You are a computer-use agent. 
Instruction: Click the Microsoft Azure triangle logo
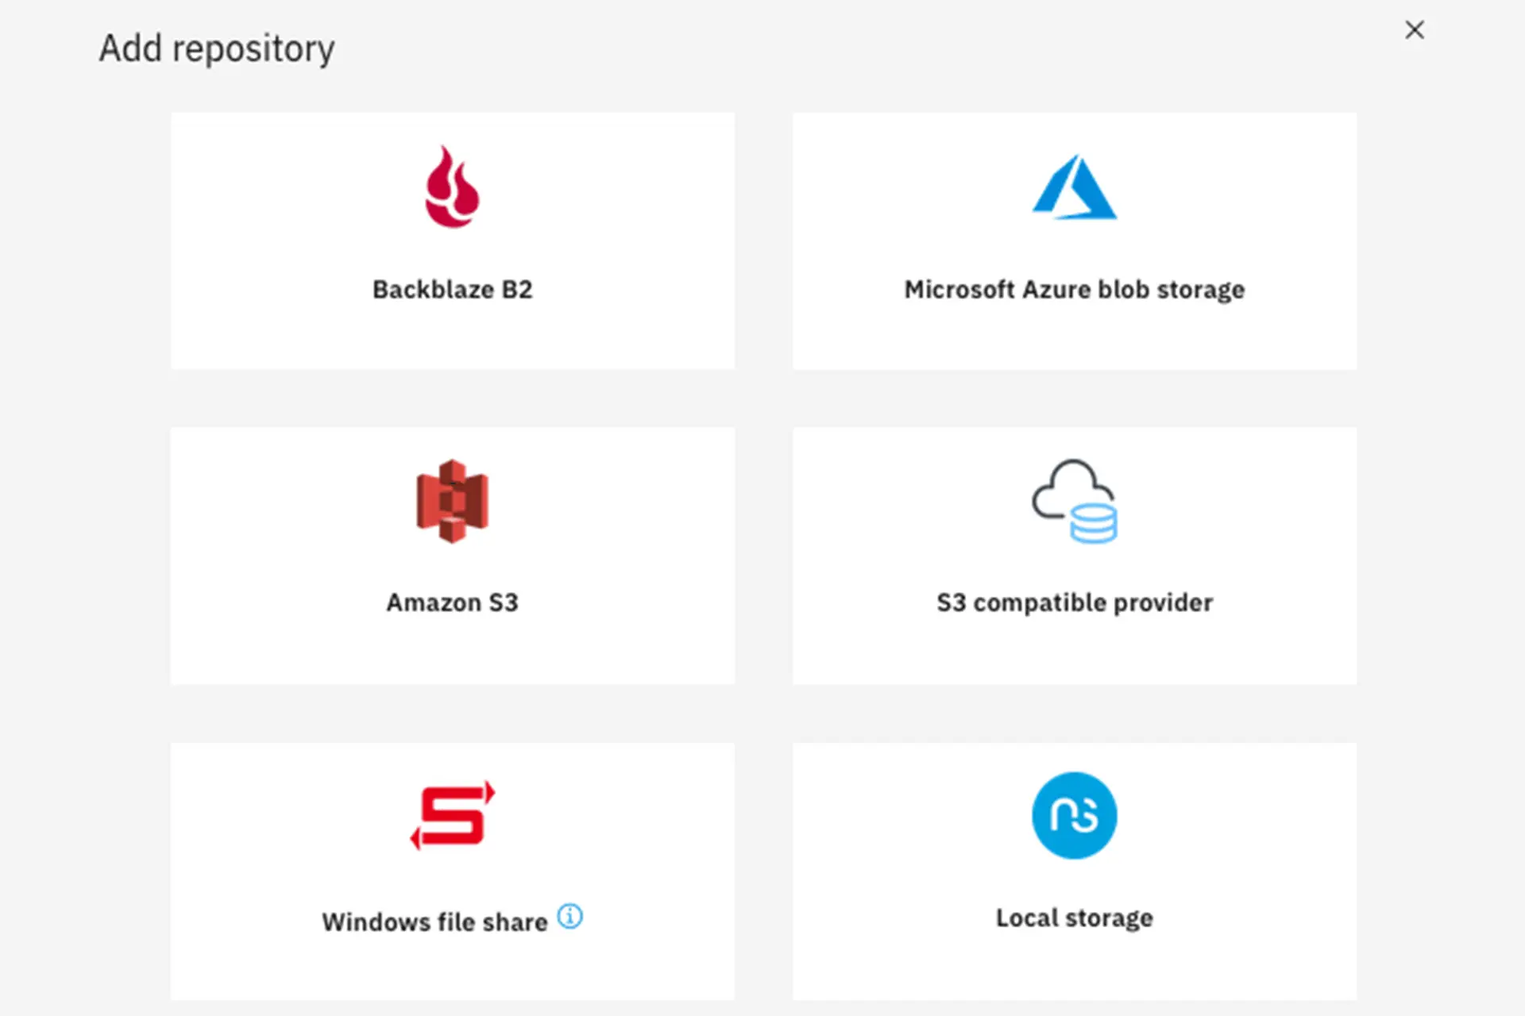[x=1075, y=187]
